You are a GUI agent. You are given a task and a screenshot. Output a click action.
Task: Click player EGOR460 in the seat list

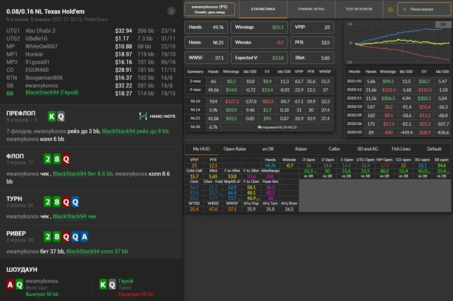click(x=37, y=70)
